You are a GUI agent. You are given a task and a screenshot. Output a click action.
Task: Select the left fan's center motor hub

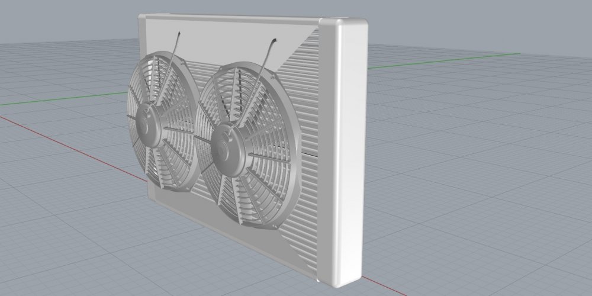pyautogui.click(x=148, y=124)
